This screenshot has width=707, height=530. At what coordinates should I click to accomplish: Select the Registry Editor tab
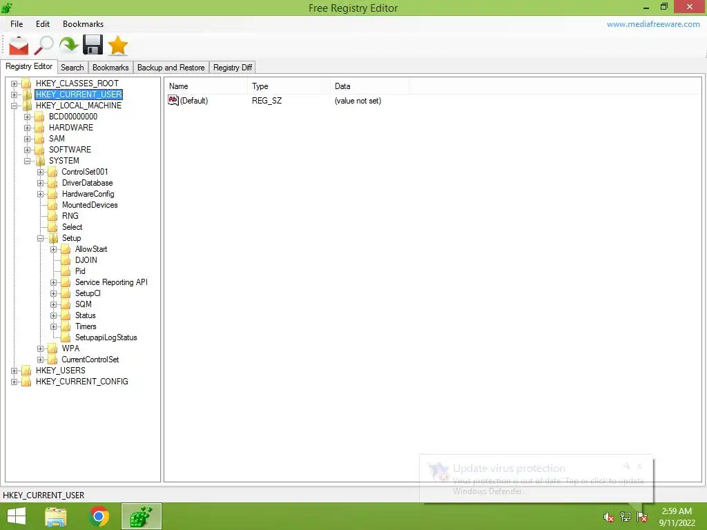tap(29, 66)
